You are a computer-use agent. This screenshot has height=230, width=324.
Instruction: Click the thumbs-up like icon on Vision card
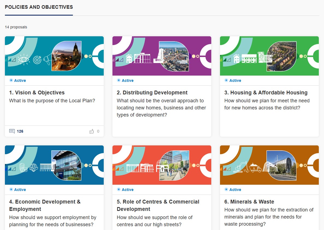[92, 132]
